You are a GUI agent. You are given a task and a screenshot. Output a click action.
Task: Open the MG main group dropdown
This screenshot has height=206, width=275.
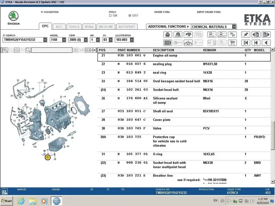[98, 40]
